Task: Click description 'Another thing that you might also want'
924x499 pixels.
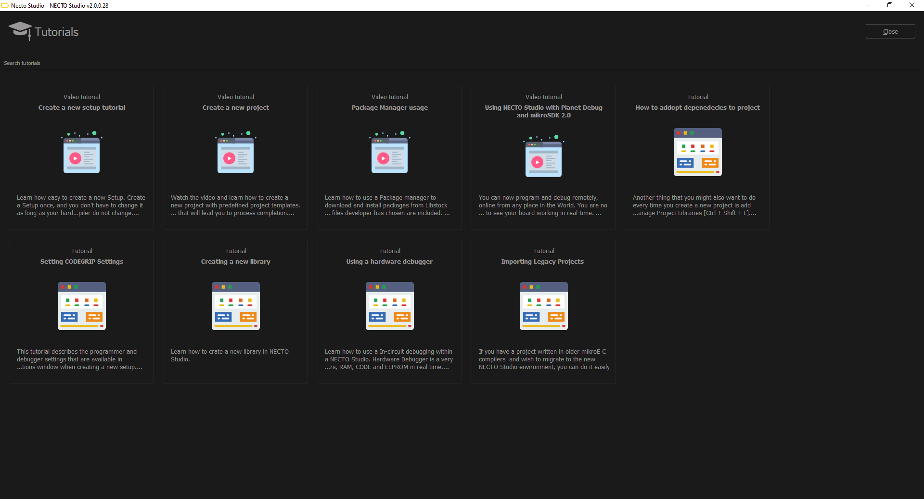Action: click(694, 205)
